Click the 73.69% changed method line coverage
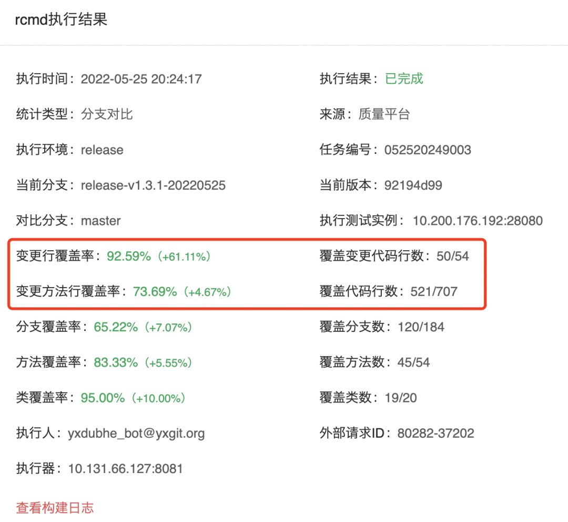The width and height of the screenshot is (568, 522). [155, 291]
